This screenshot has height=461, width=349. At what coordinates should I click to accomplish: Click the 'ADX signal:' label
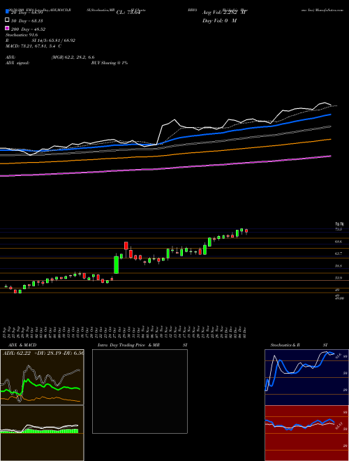click(17, 63)
